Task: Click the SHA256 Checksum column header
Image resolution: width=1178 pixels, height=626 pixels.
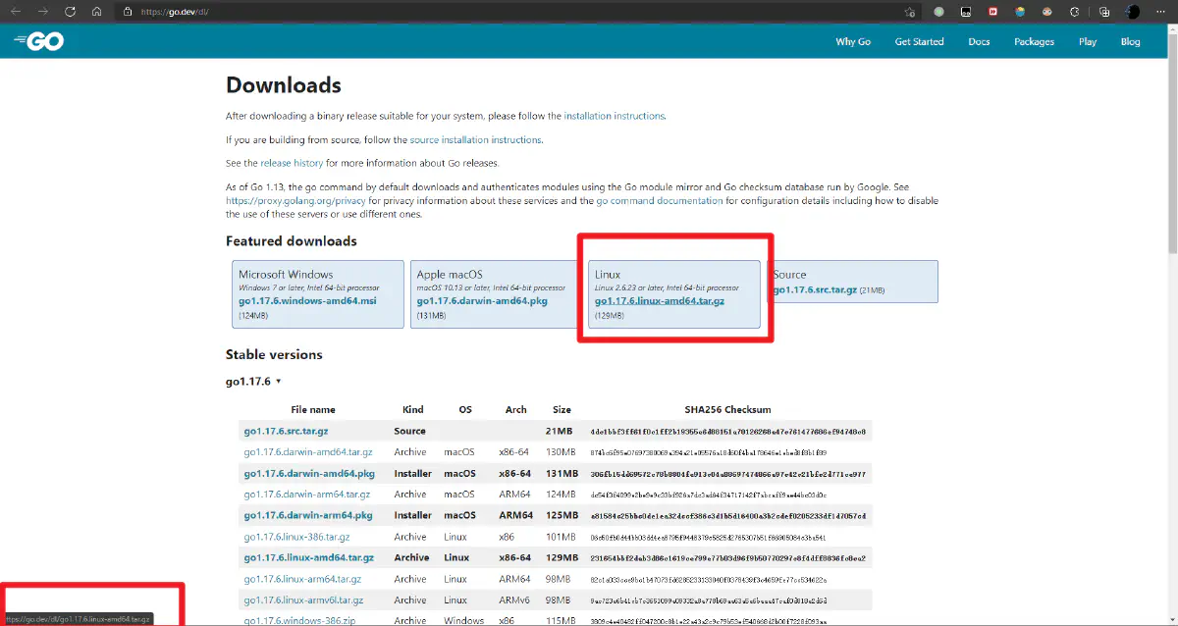Action: [727, 409]
